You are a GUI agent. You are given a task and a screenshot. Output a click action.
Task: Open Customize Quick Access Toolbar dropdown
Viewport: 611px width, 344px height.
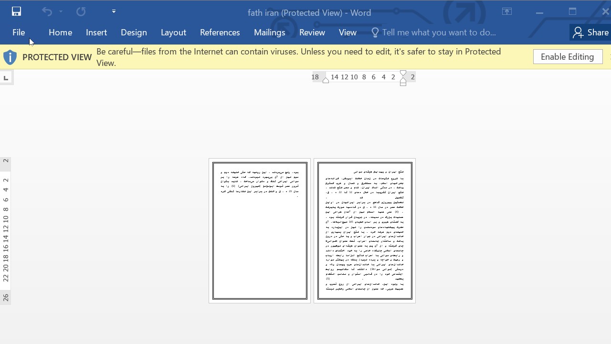point(114,11)
